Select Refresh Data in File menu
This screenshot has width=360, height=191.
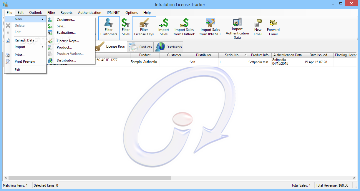25,40
